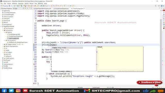Open the Navigate menu
Image resolution: width=165 pixels, height=93 pixels.
tap(21, 4)
